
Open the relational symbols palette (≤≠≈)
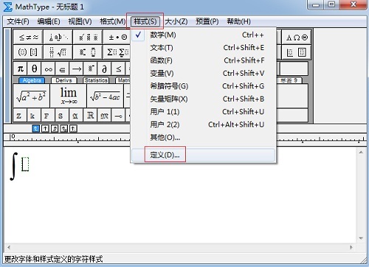28,37
